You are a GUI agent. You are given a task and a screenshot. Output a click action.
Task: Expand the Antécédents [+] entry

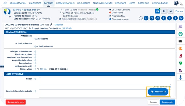click(x=35, y=39)
